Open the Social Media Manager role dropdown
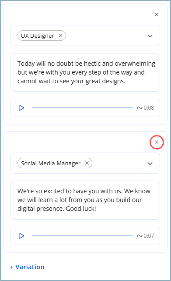This screenshot has height=281, width=171. click(x=150, y=164)
